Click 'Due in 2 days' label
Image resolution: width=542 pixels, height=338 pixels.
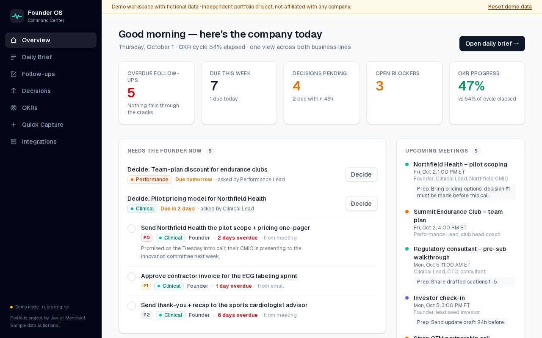click(x=177, y=209)
